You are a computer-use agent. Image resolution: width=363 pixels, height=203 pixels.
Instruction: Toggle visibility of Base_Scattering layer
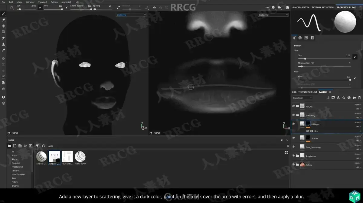pyautogui.click(x=293, y=147)
